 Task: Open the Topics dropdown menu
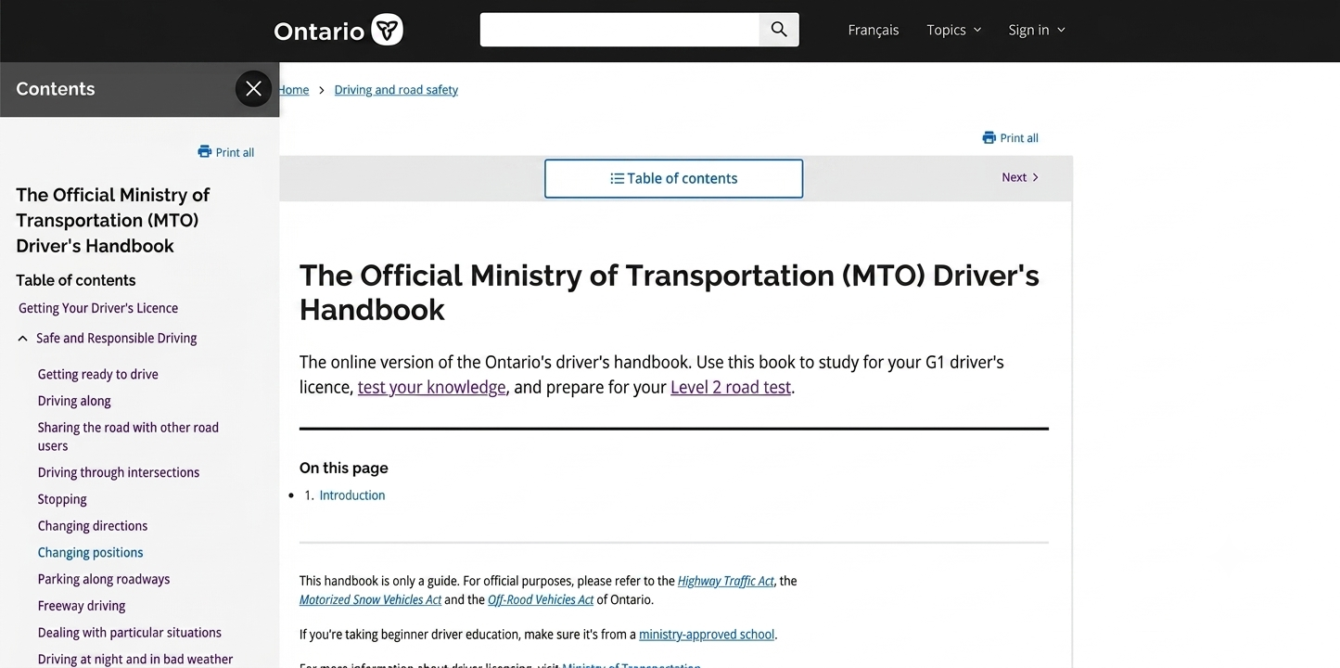(x=953, y=30)
